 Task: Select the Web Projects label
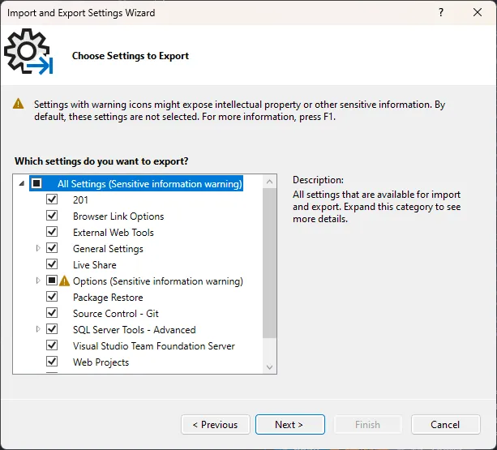click(x=101, y=362)
